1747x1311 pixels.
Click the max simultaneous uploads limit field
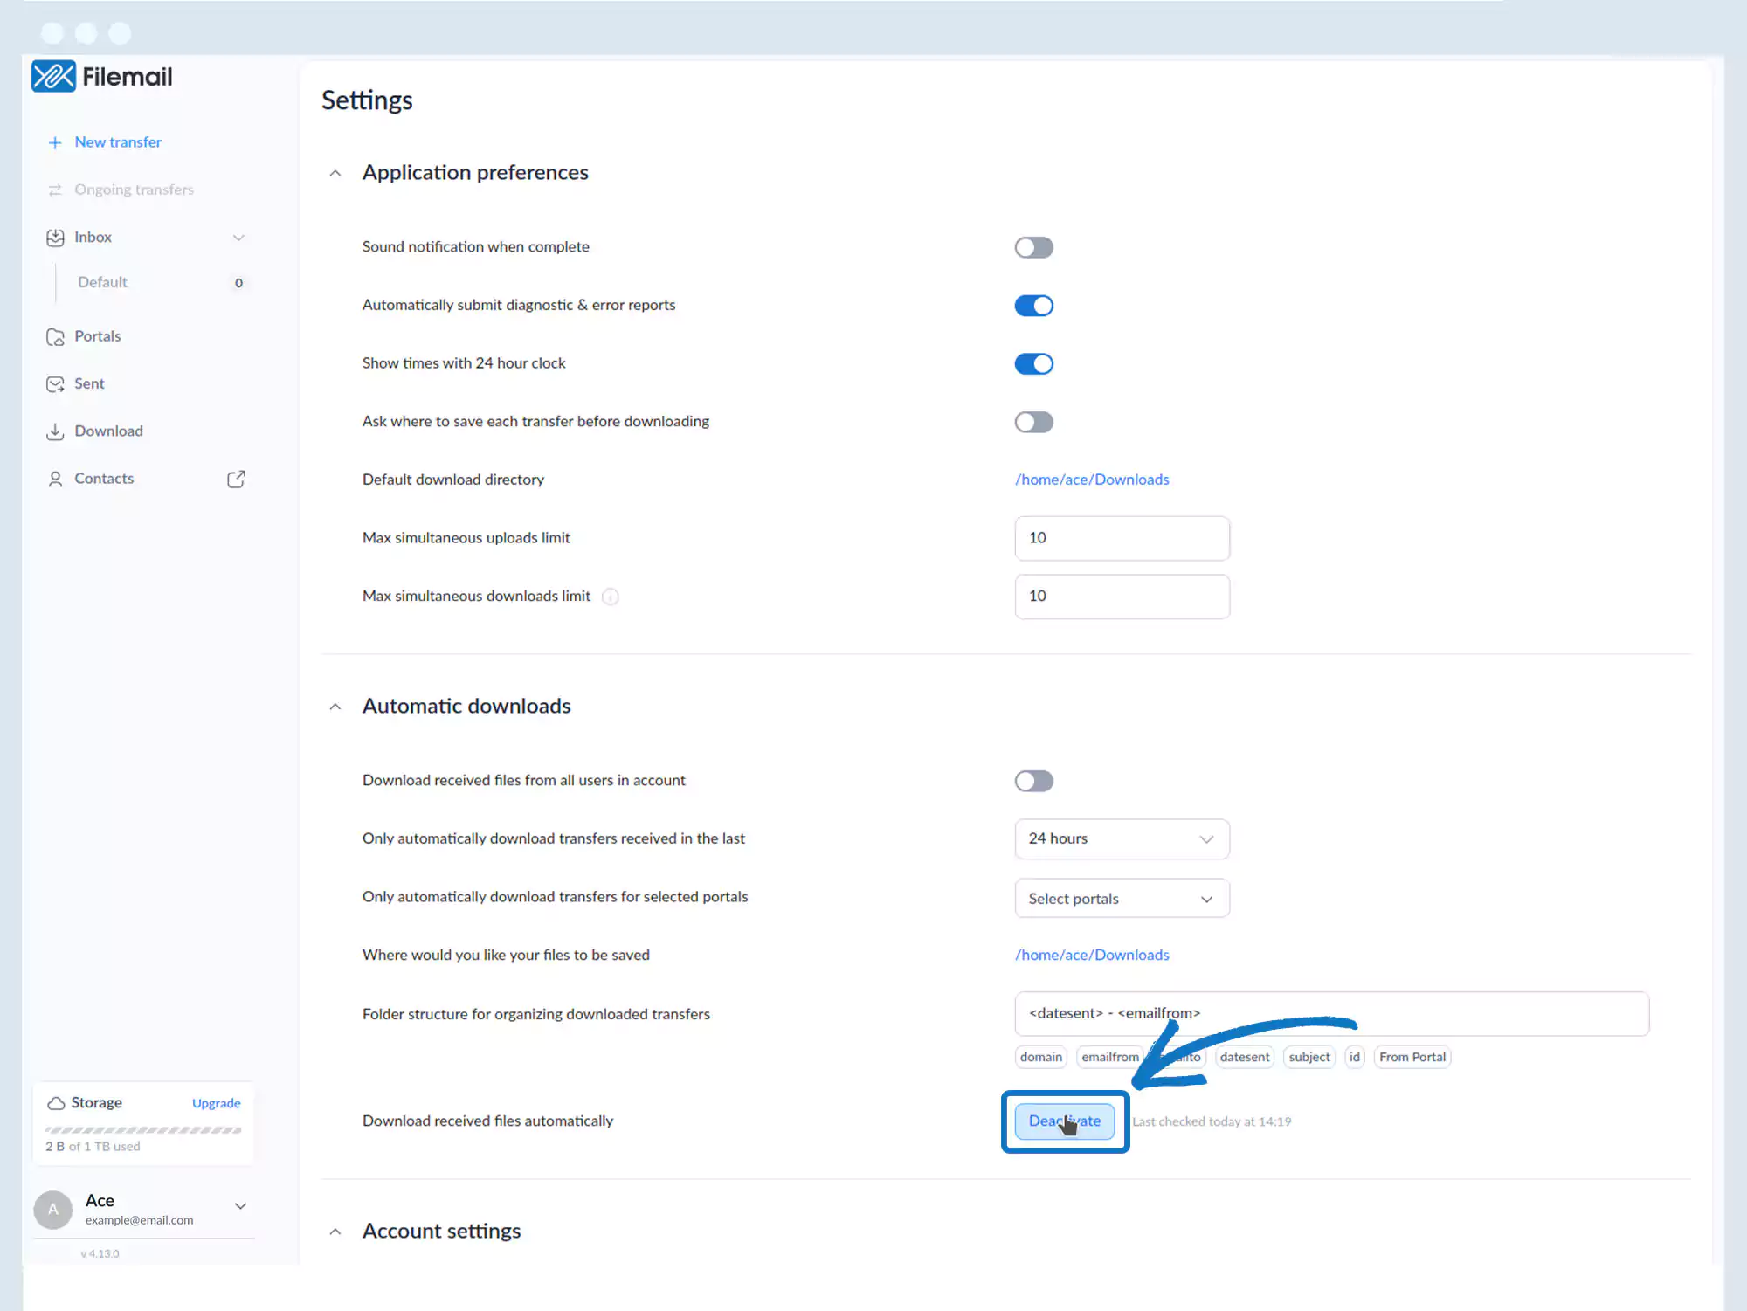[1122, 538]
